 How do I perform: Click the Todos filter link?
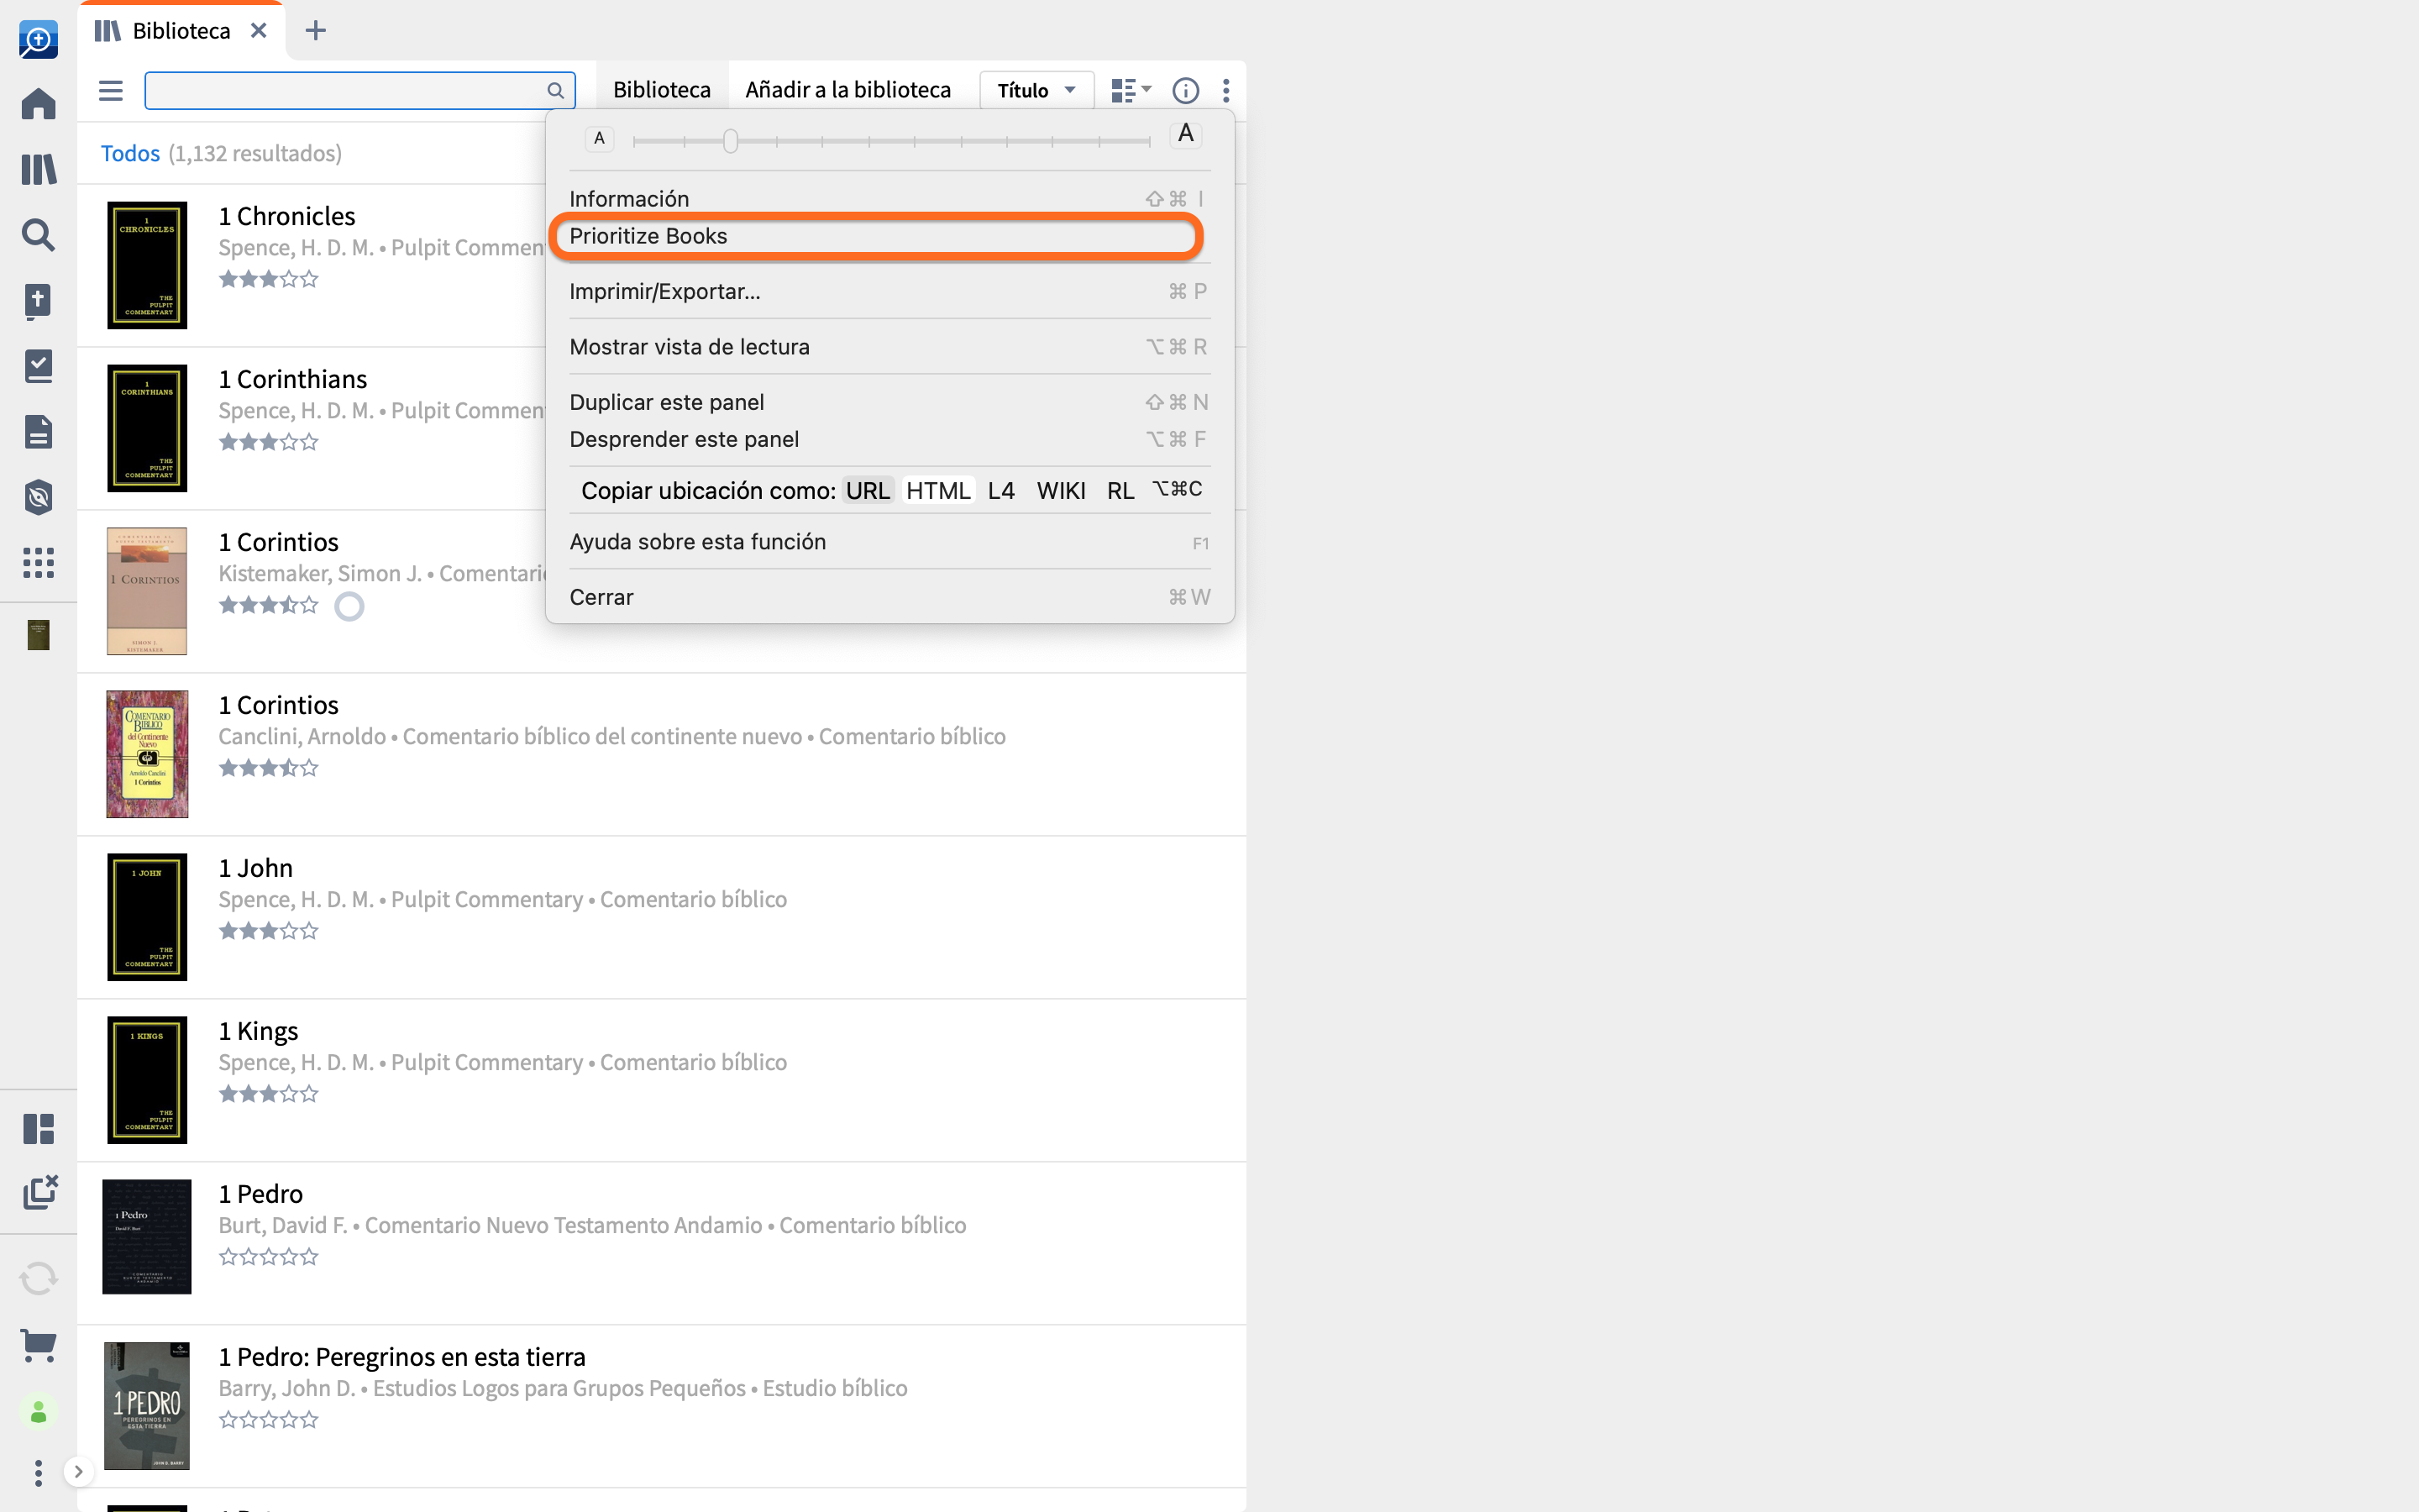pyautogui.click(x=130, y=153)
